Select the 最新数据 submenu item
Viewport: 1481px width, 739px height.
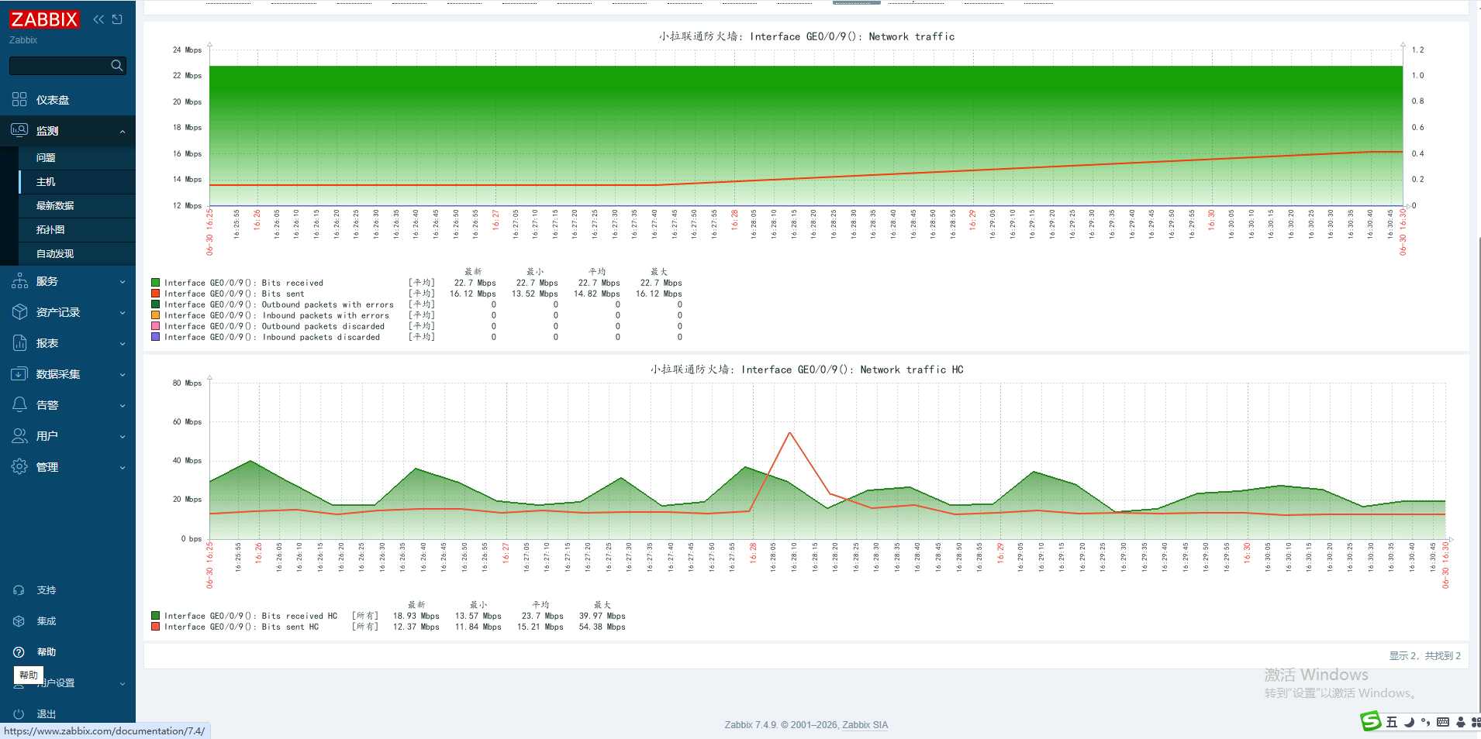click(x=78, y=205)
